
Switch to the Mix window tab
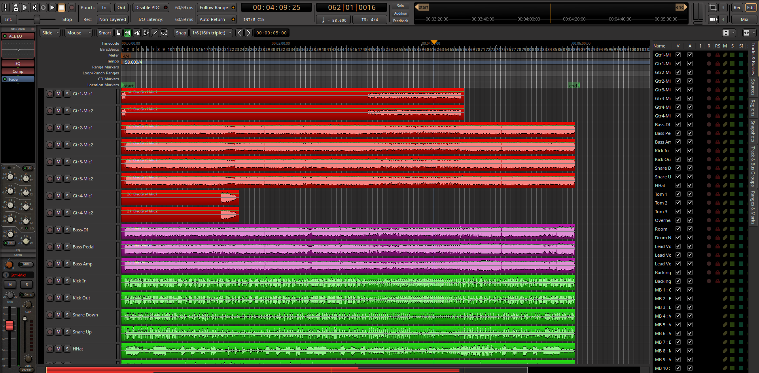[x=744, y=19]
